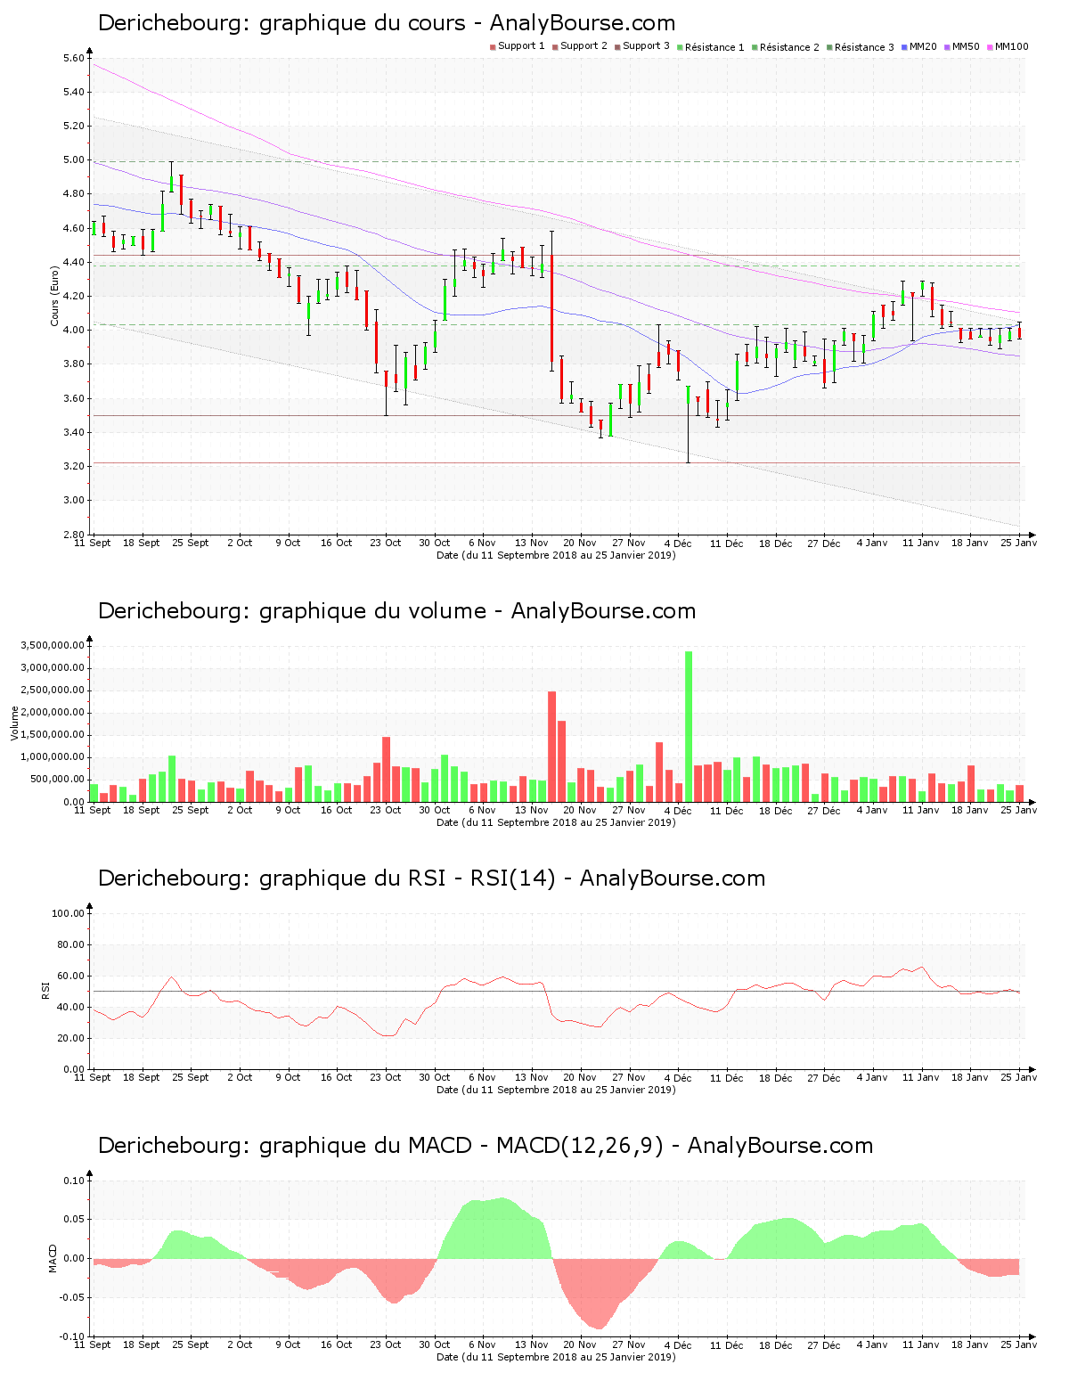Click the date range caption under volume chart
The width and height of the screenshot is (1069, 1381).
[556, 822]
